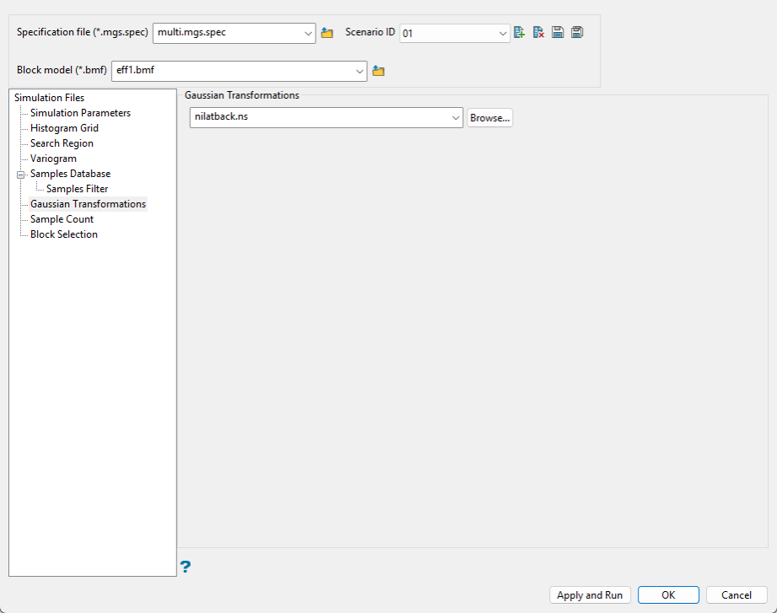The height and width of the screenshot is (613, 777).
Task: Open the nilatback.ns transformations dropdown
Action: [456, 118]
